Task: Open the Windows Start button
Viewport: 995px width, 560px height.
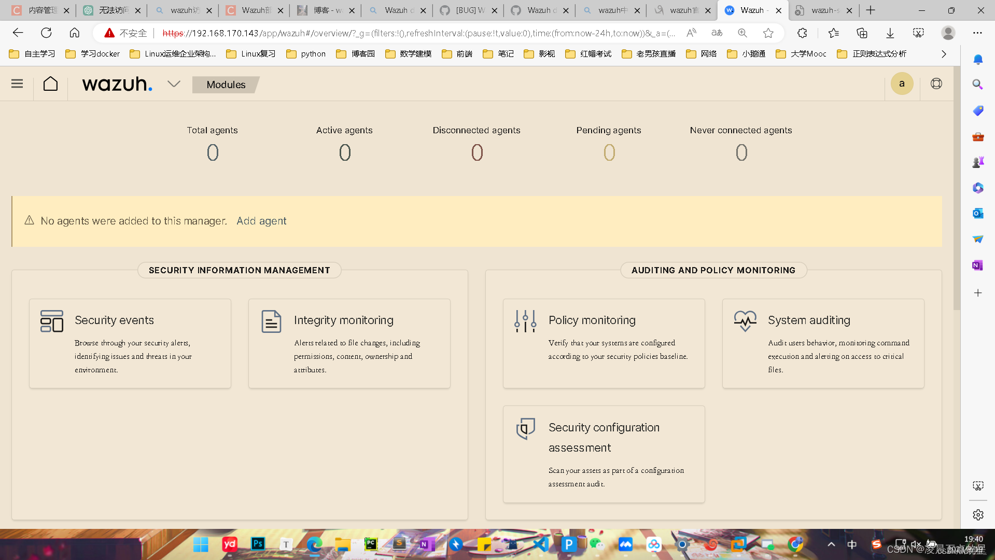Action: tap(201, 544)
